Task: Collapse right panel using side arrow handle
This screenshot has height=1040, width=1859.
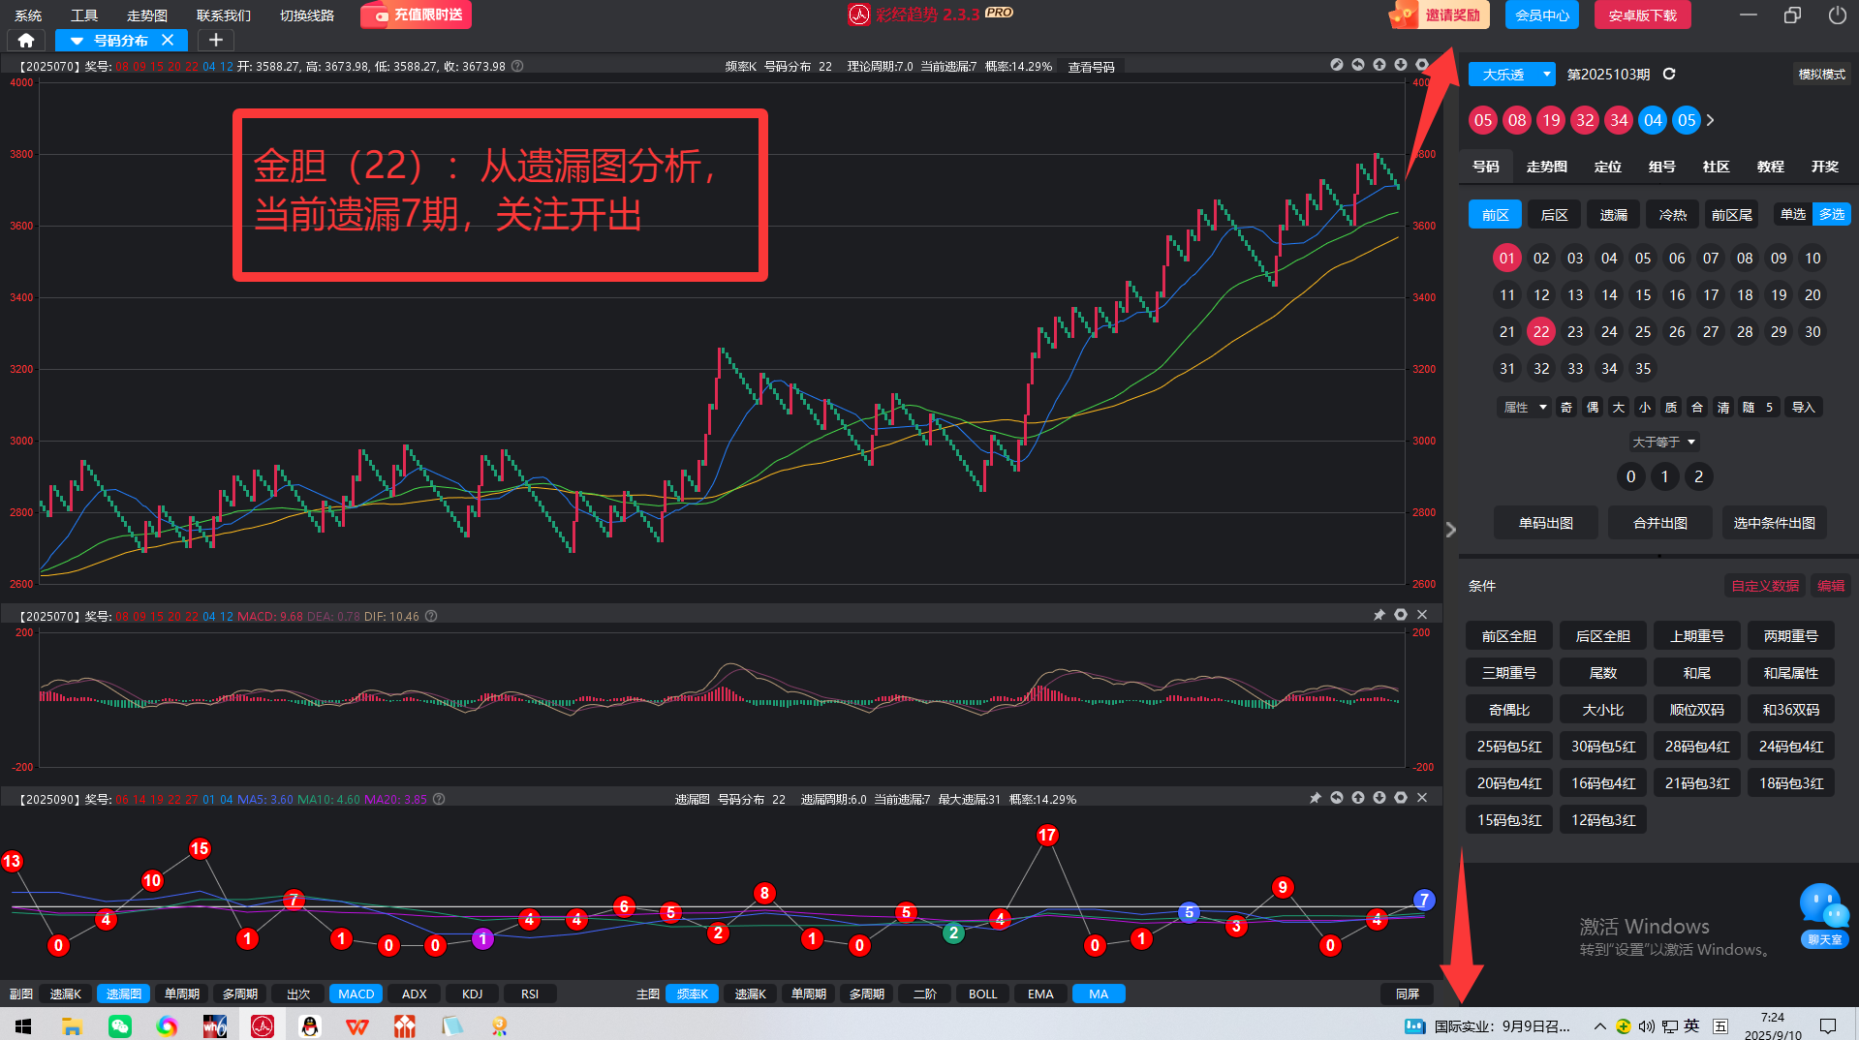Action: 1451,530
